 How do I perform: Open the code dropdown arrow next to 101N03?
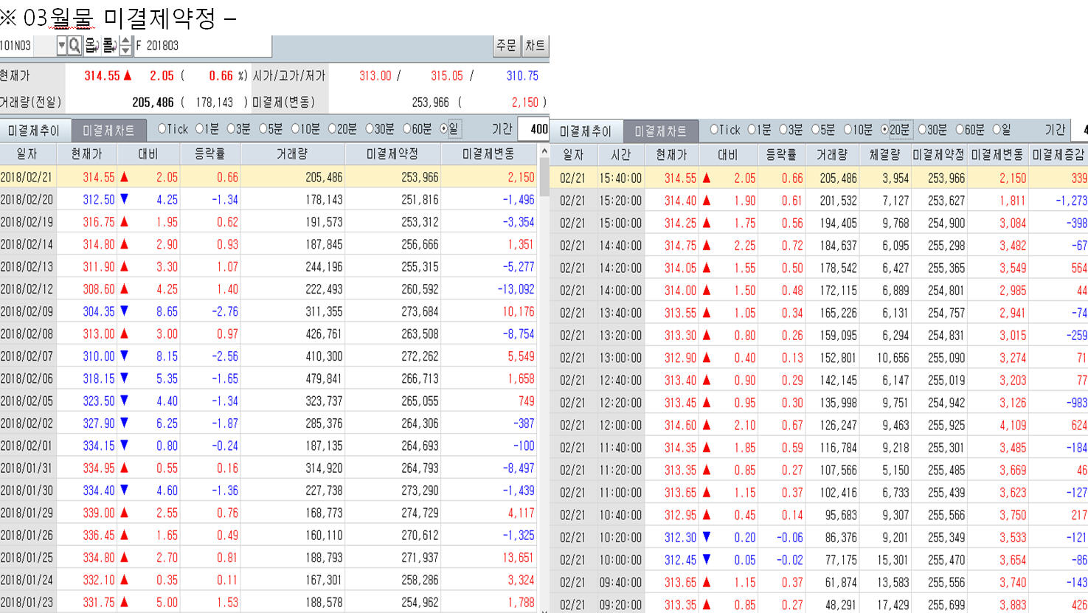[62, 46]
